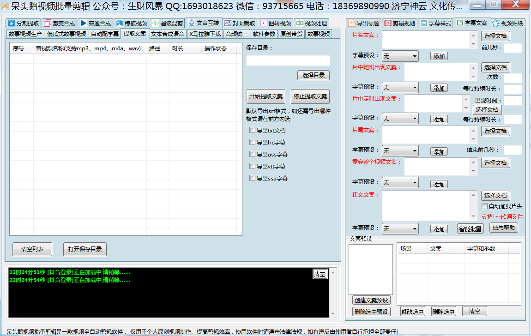This screenshot has width=531, height=336.
Task: Open the 导出标题 icon tab
Action: pyautogui.click(x=352, y=23)
